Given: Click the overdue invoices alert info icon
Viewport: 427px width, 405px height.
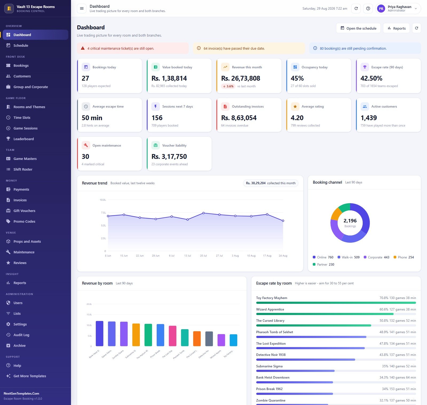Looking at the screenshot, I should [x=199, y=48].
